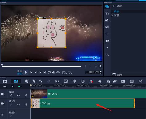Screen dimensions: 146x119
Task: Select the LOGO.jpg clip in overlay track
Action: pyautogui.click(x=83, y=103)
